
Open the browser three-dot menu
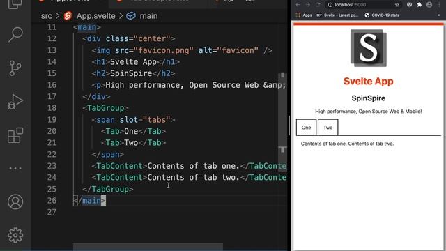[x=439, y=5]
